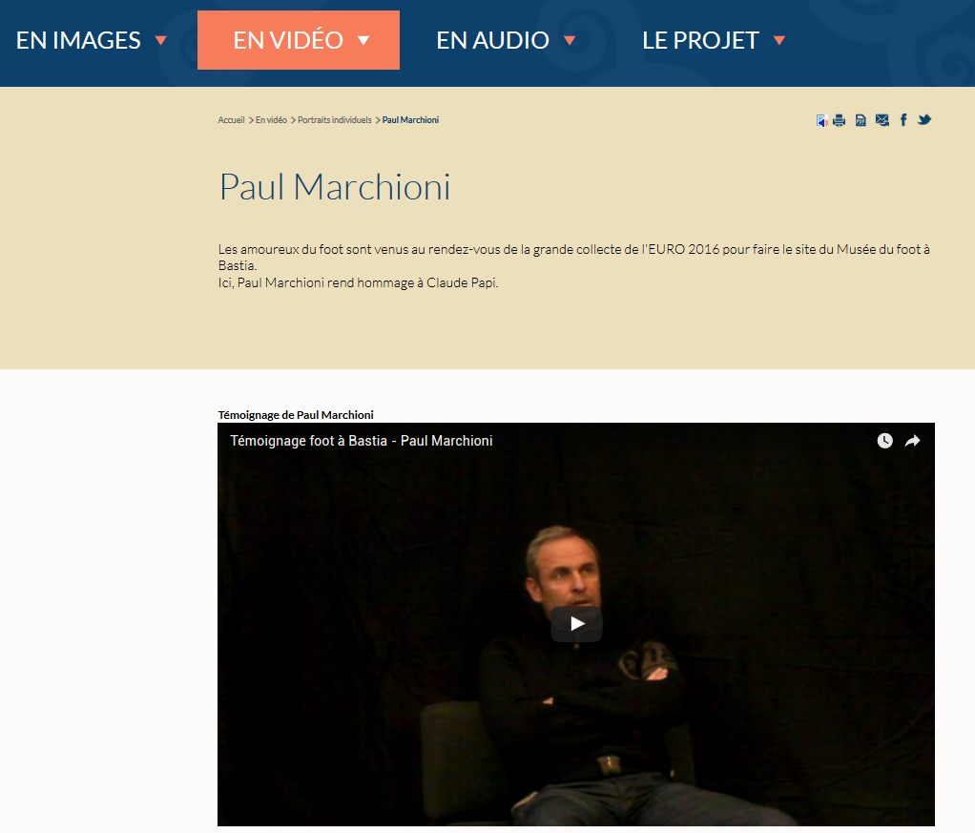975x833 pixels.
Task: Expand the EN VIDÉO dropdown arrow
Action: 363,41
